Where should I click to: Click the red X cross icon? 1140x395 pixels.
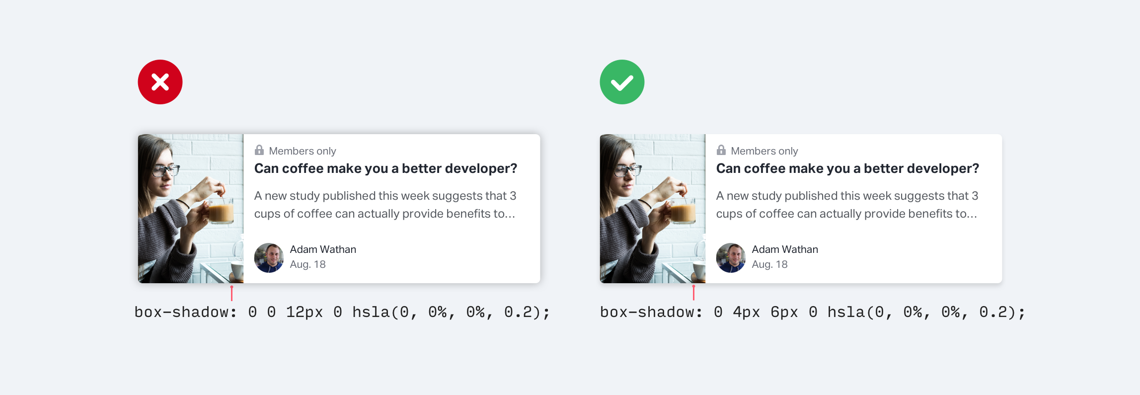click(160, 82)
